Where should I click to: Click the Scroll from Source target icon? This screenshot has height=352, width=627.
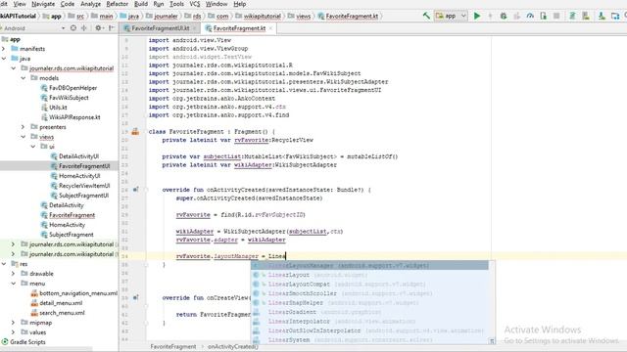(73, 28)
